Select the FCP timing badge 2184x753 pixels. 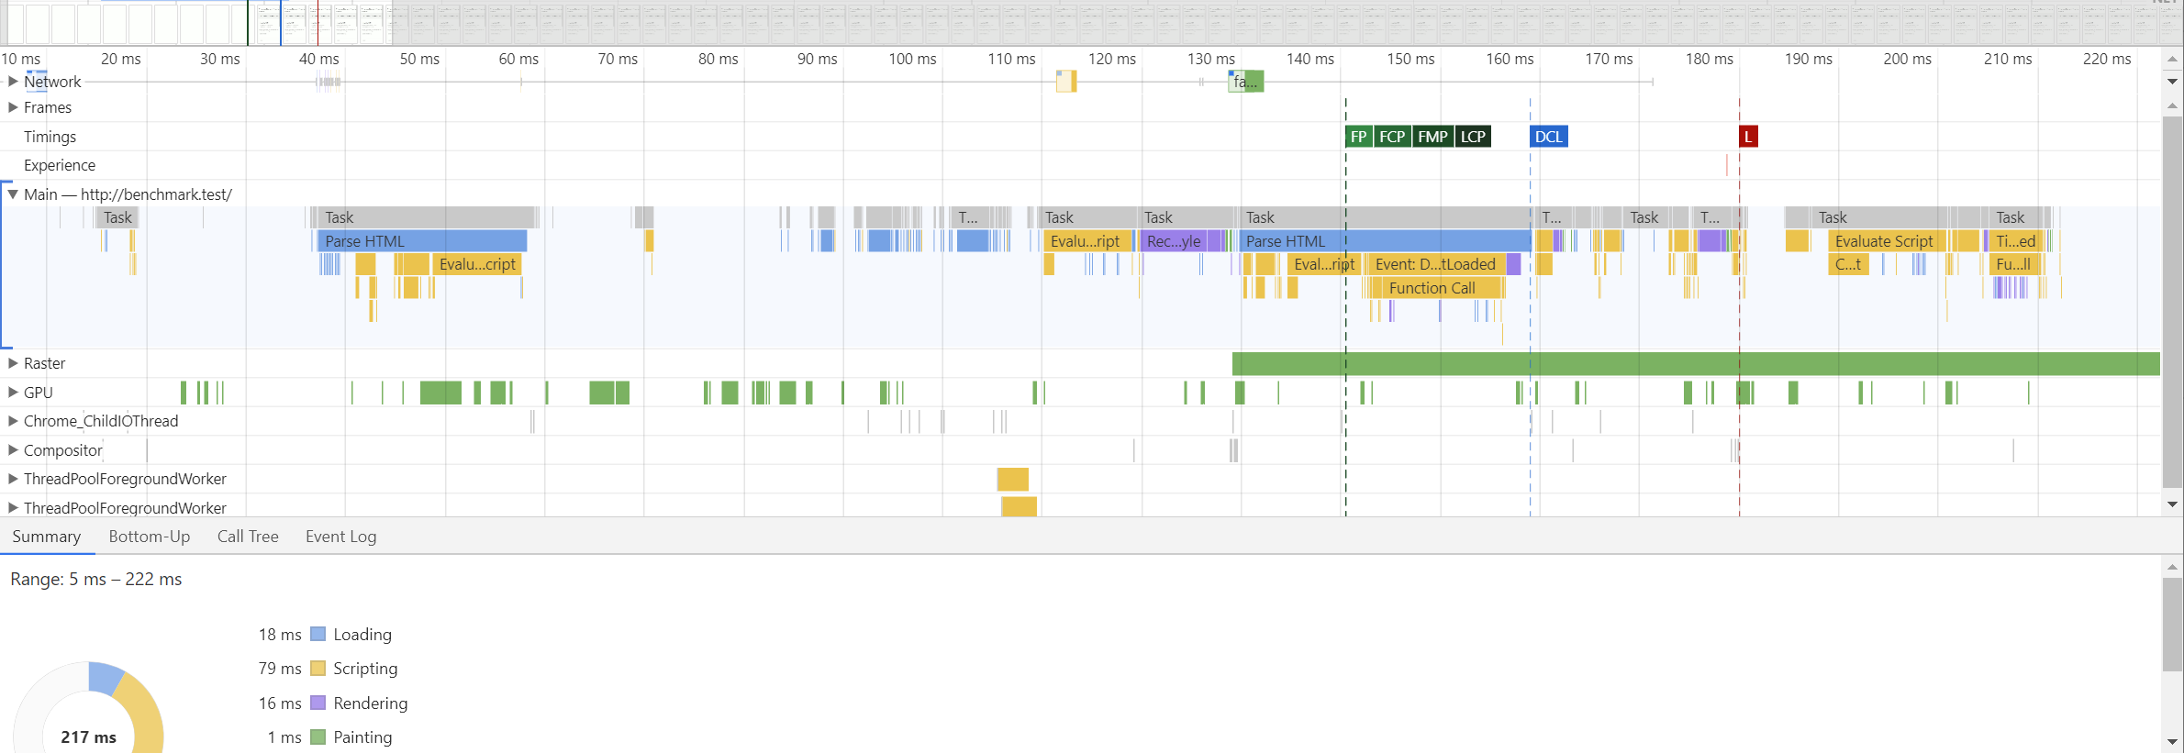point(1391,137)
